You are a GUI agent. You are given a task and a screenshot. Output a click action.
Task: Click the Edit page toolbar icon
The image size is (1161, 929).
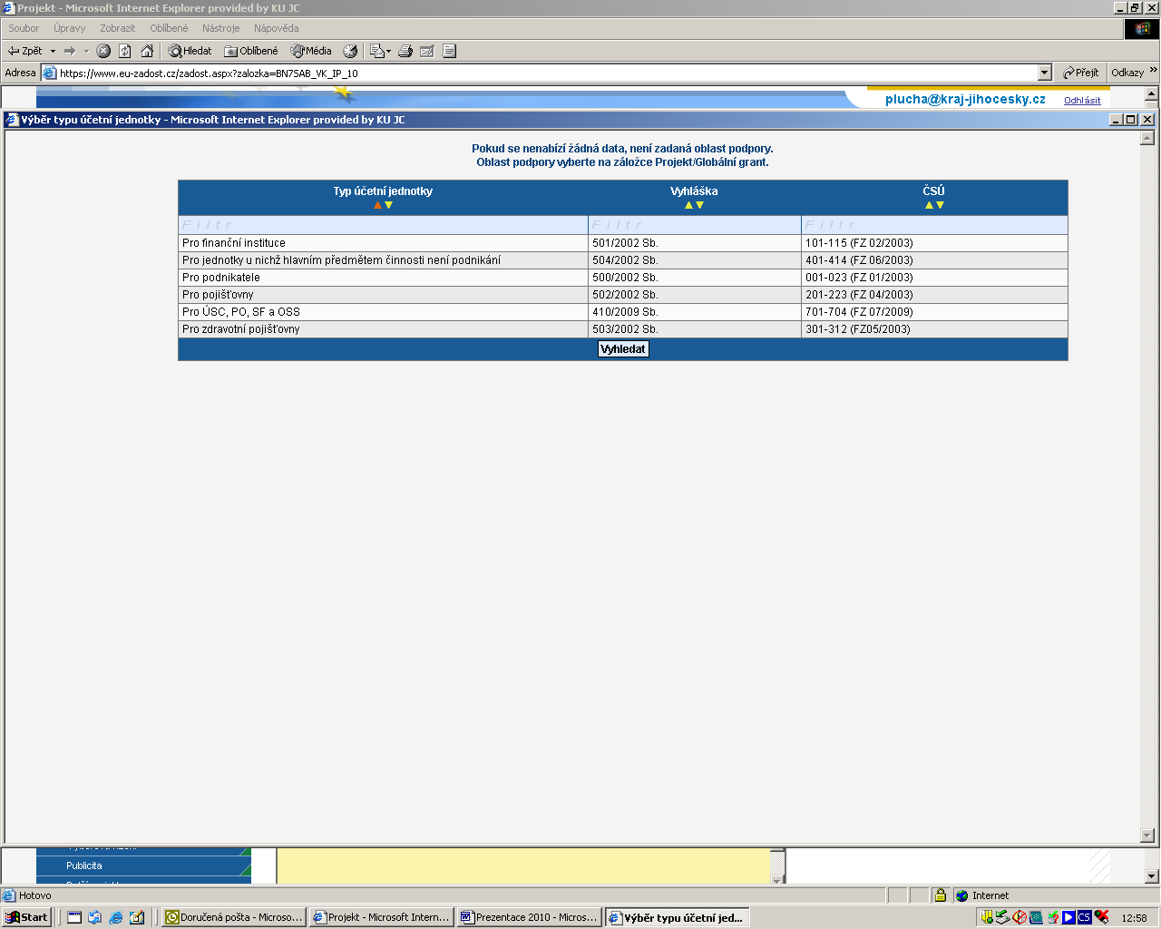click(427, 51)
